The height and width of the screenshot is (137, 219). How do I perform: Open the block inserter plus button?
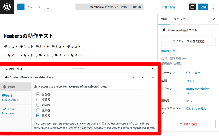pos(21,7)
